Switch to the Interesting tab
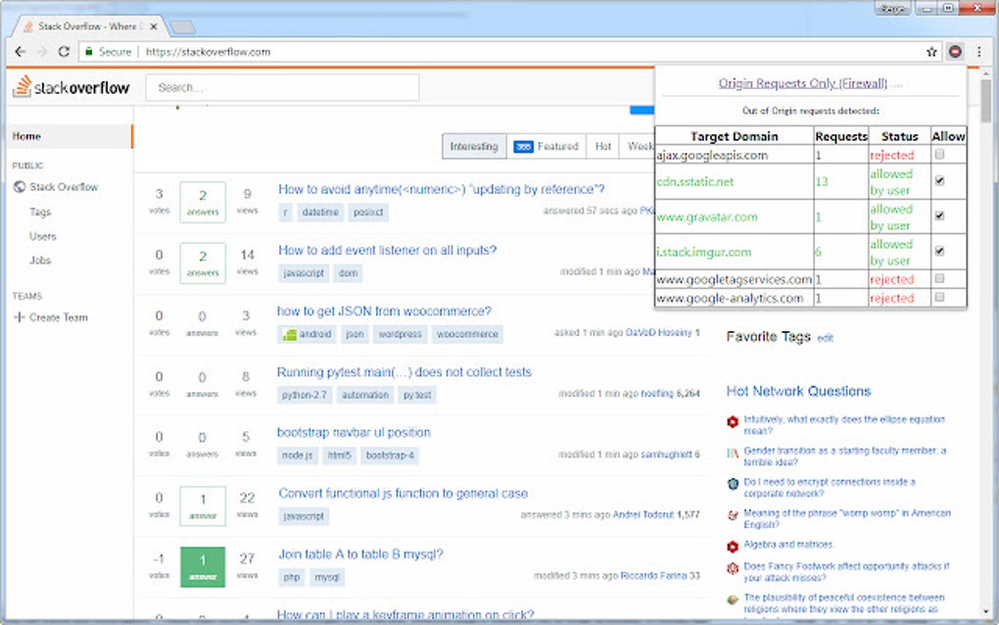 coord(474,147)
